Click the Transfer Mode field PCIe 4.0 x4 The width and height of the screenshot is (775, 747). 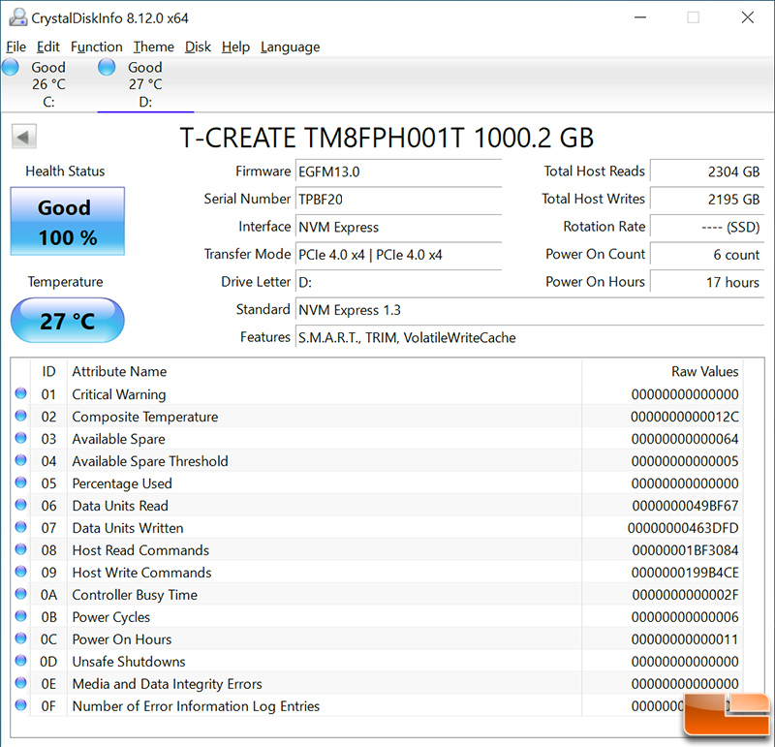coord(398,255)
